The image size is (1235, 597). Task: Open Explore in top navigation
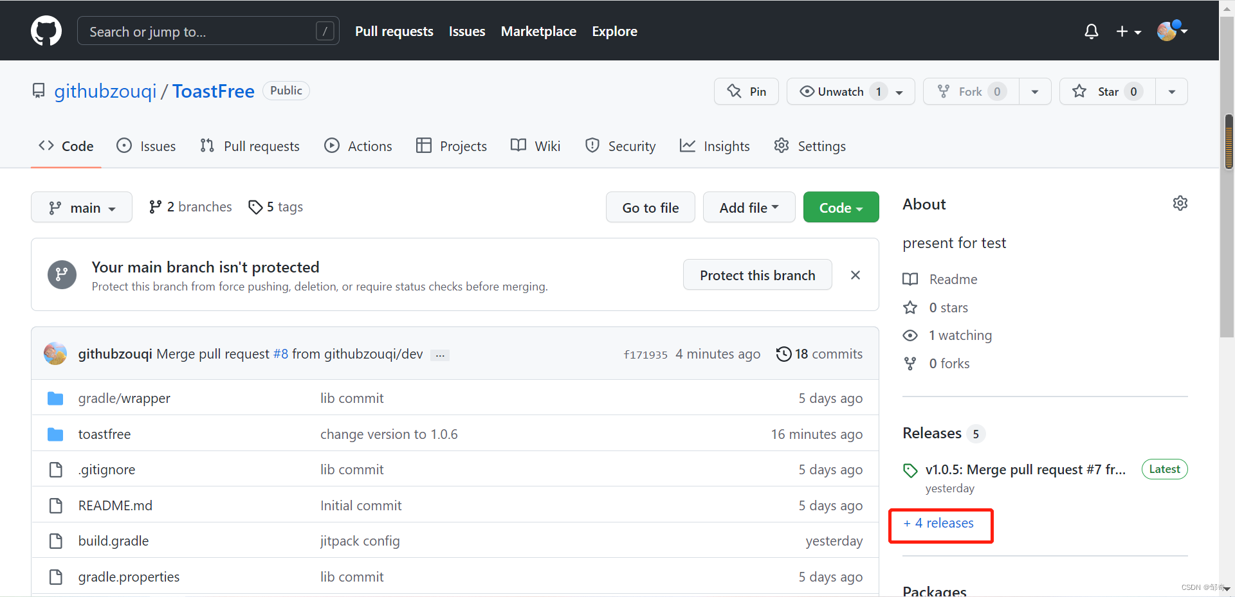[614, 31]
